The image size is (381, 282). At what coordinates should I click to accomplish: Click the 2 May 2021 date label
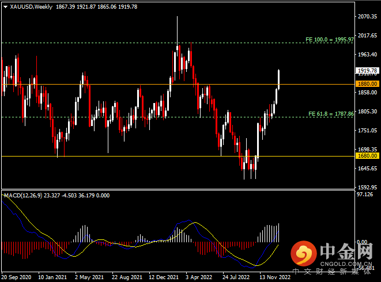tap(89, 277)
